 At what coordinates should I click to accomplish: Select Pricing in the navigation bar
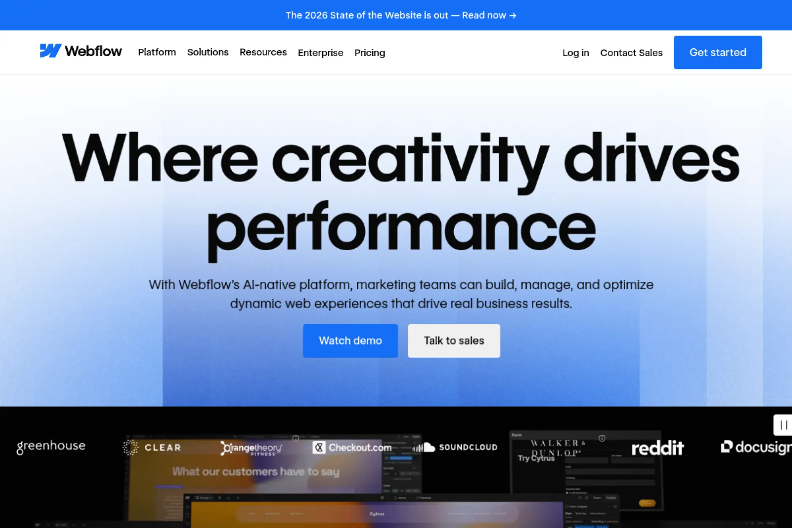[369, 53]
